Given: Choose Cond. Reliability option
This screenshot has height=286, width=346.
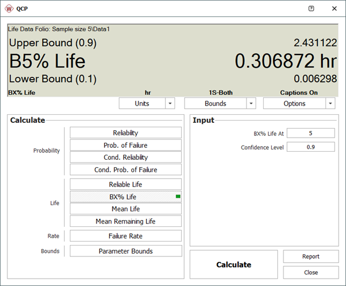Looking at the screenshot, I should tap(126, 157).
